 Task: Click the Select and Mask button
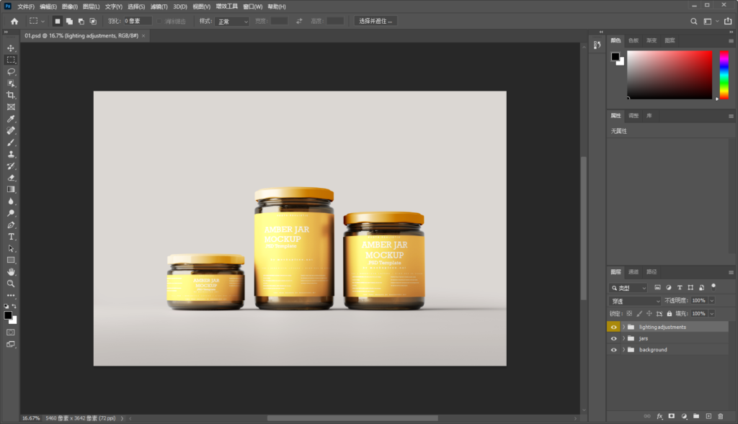[375, 21]
